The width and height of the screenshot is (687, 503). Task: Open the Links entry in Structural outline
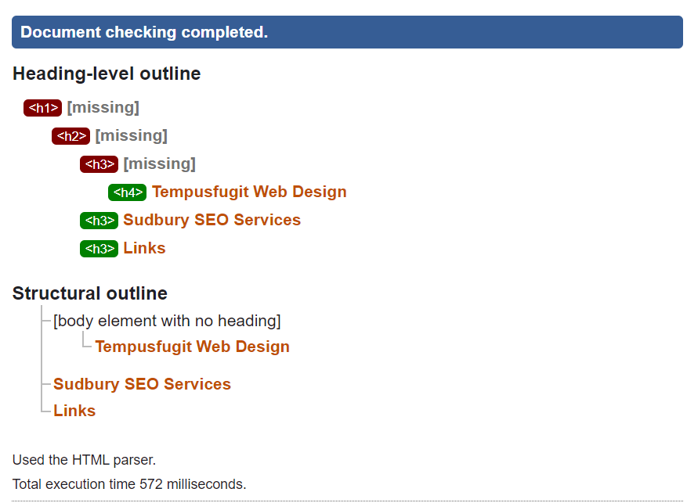(74, 411)
